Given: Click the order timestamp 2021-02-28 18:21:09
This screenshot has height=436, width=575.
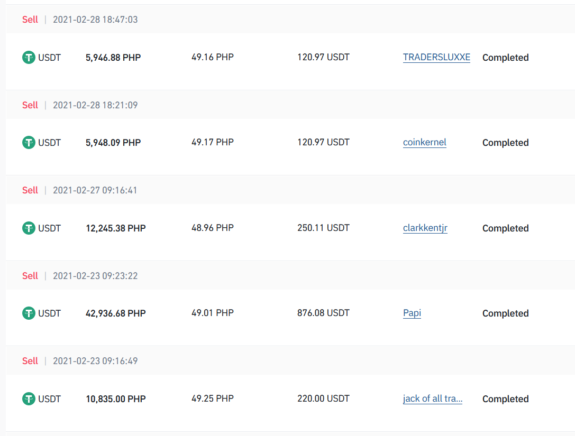Looking at the screenshot, I should tap(95, 105).
